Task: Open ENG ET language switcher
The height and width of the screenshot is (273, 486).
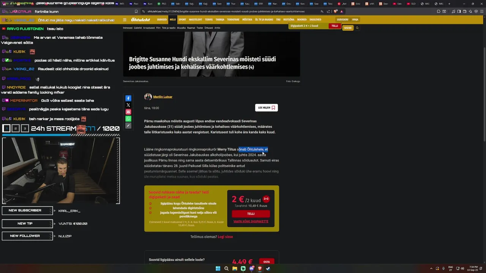Action: point(451,268)
